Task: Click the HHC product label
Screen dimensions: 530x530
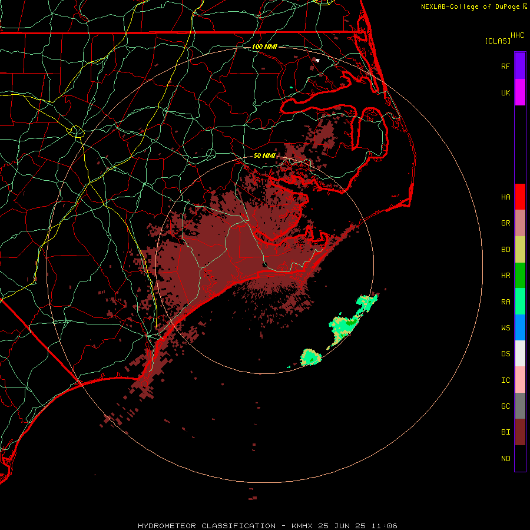Action: point(518,35)
